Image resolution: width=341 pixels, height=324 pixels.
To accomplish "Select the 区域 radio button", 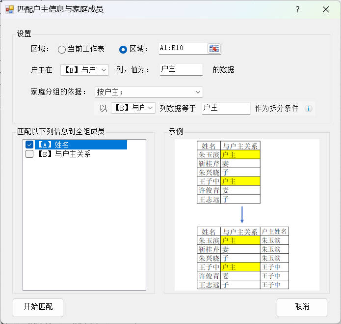I will coord(124,49).
